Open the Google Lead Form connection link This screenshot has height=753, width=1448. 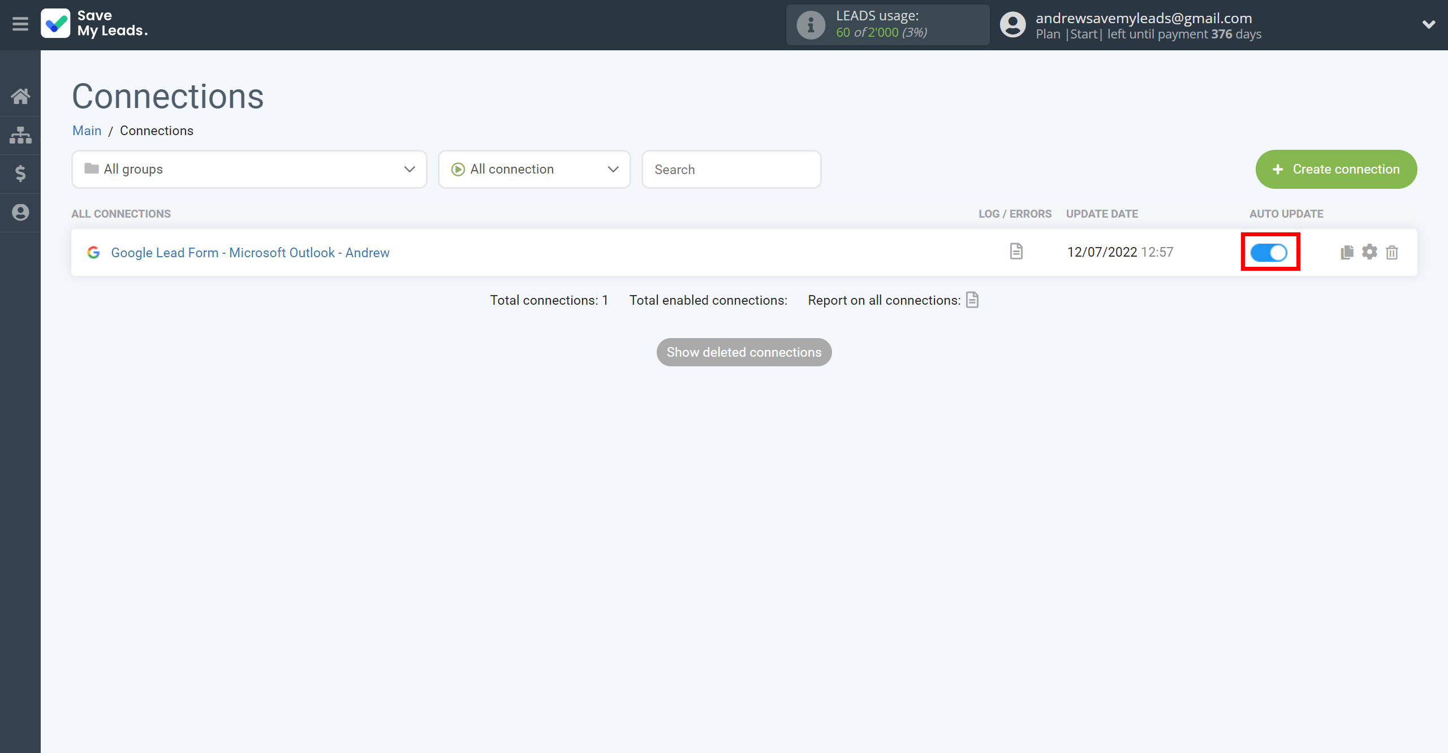coord(250,253)
